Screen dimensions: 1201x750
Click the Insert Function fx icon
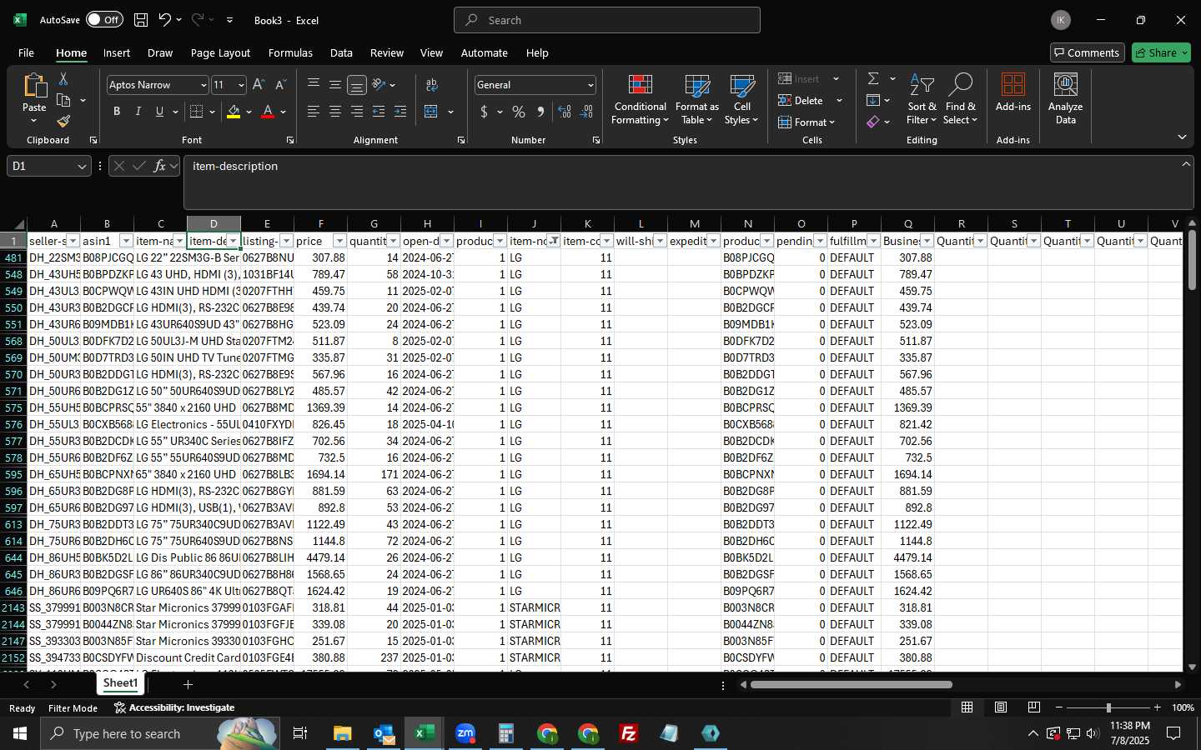pos(159,166)
